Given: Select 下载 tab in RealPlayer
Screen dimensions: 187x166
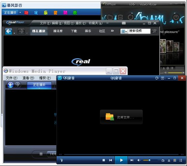Looking at the screenshot, I should click(74, 31).
